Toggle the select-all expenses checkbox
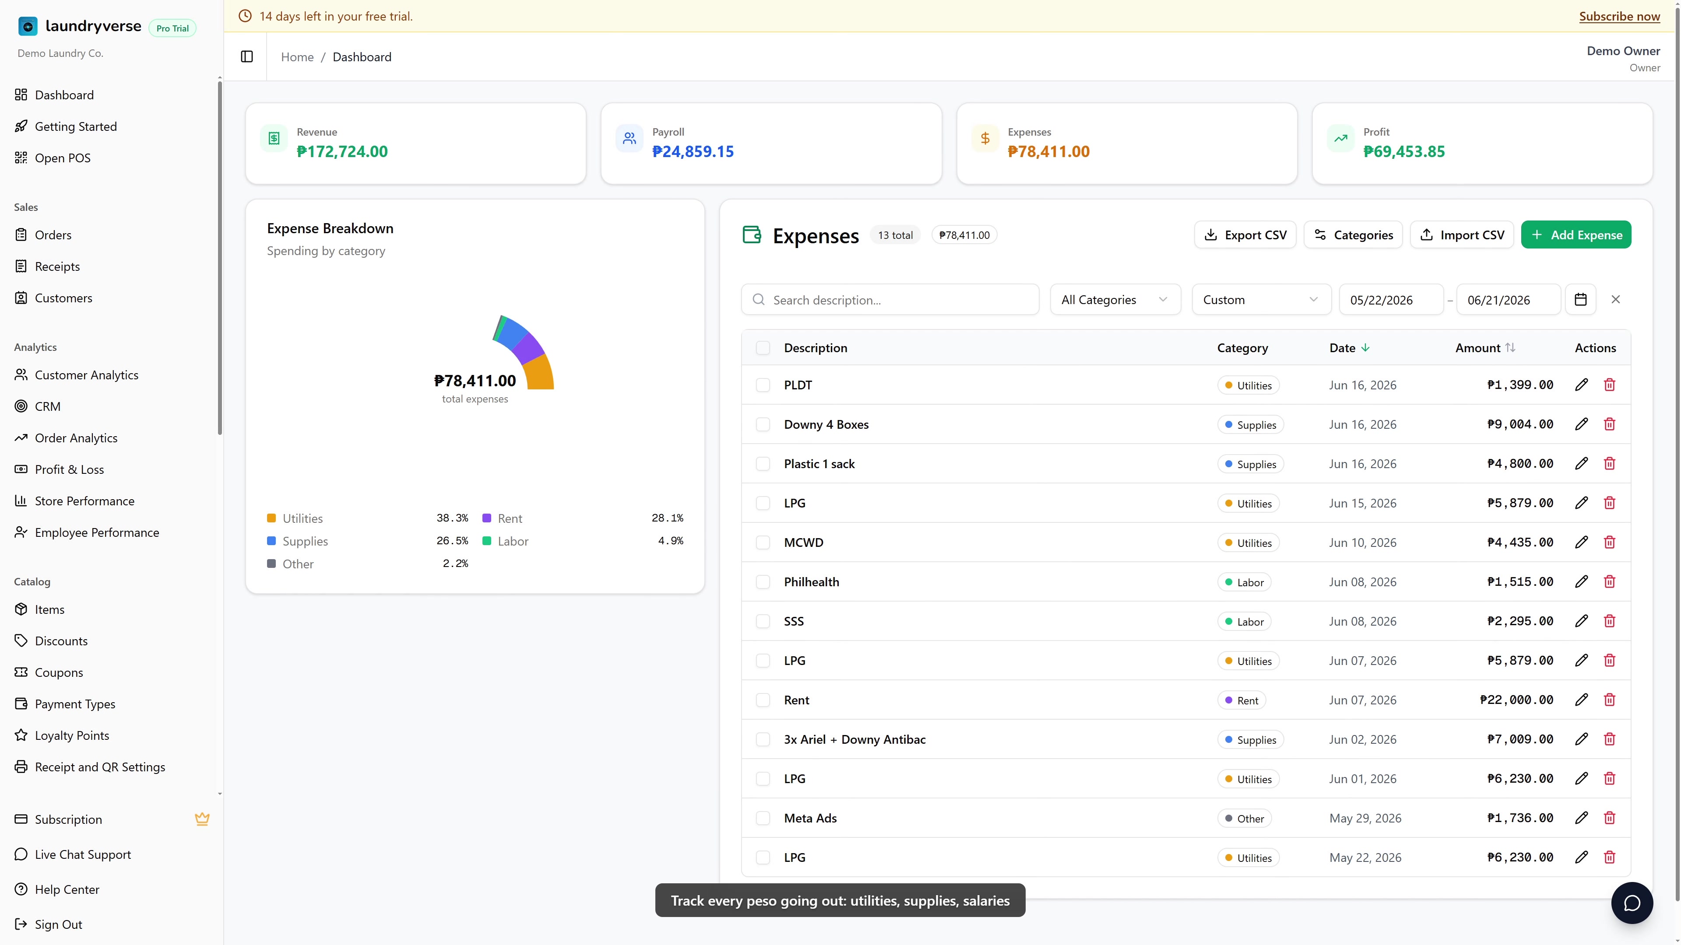 pos(763,348)
